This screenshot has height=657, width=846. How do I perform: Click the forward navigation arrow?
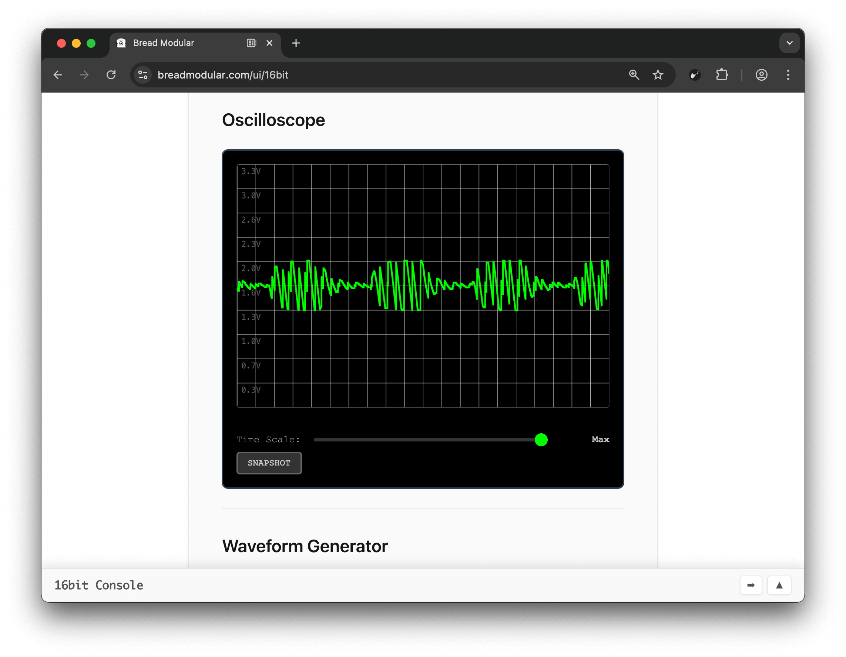(84, 75)
